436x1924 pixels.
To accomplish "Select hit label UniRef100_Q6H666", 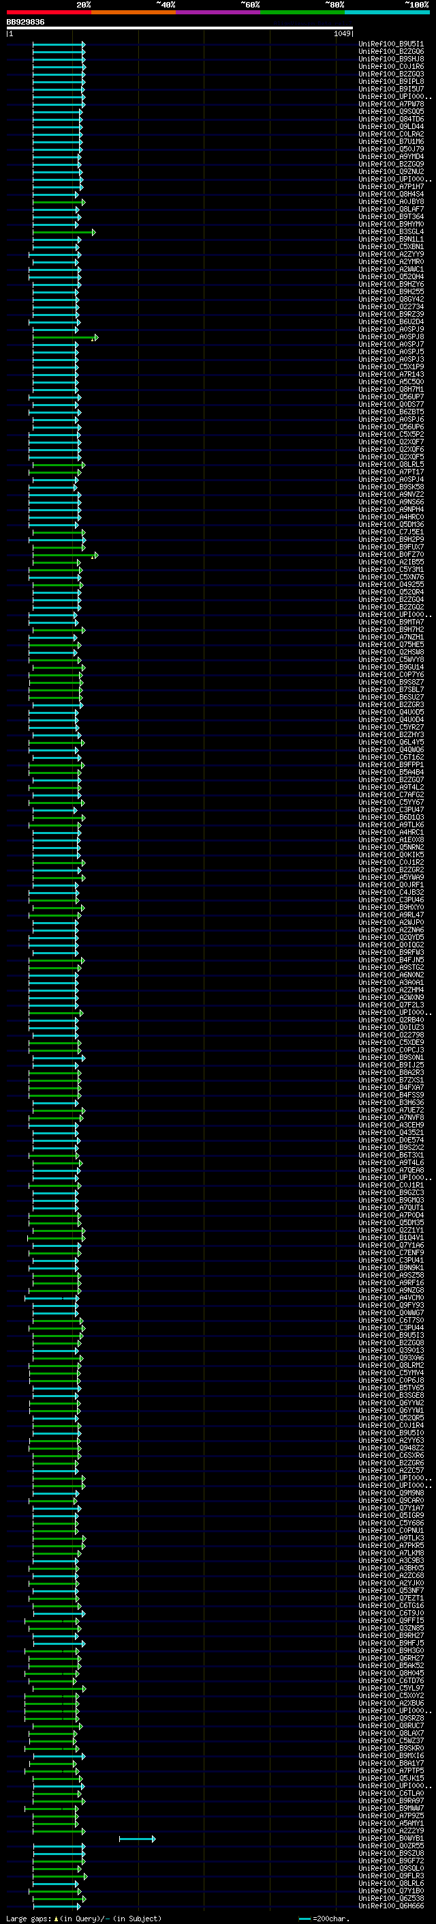I will point(391,1906).
